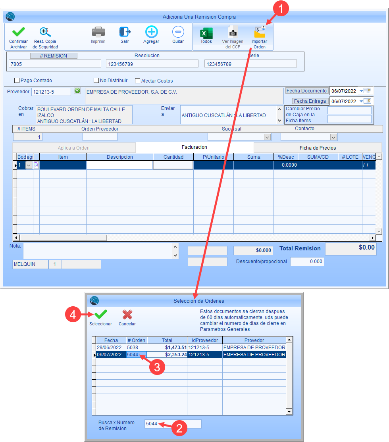
Task: Click the Cancelar red X icon
Action: point(127,315)
